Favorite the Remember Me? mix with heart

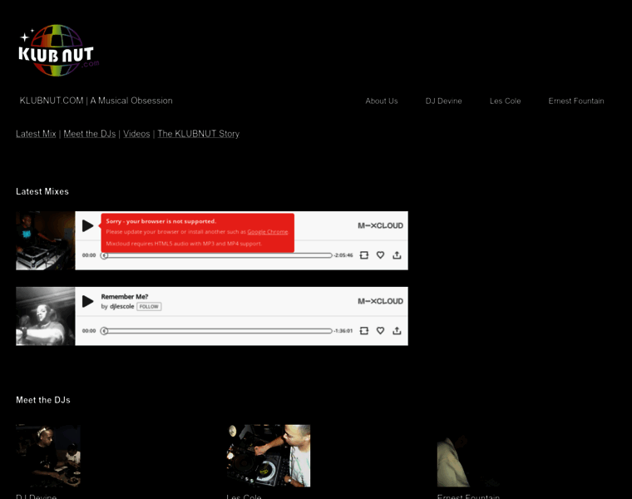click(380, 330)
